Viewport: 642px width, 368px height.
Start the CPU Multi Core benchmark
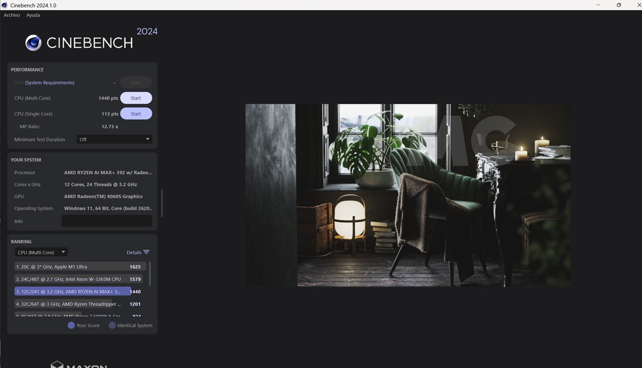click(136, 98)
